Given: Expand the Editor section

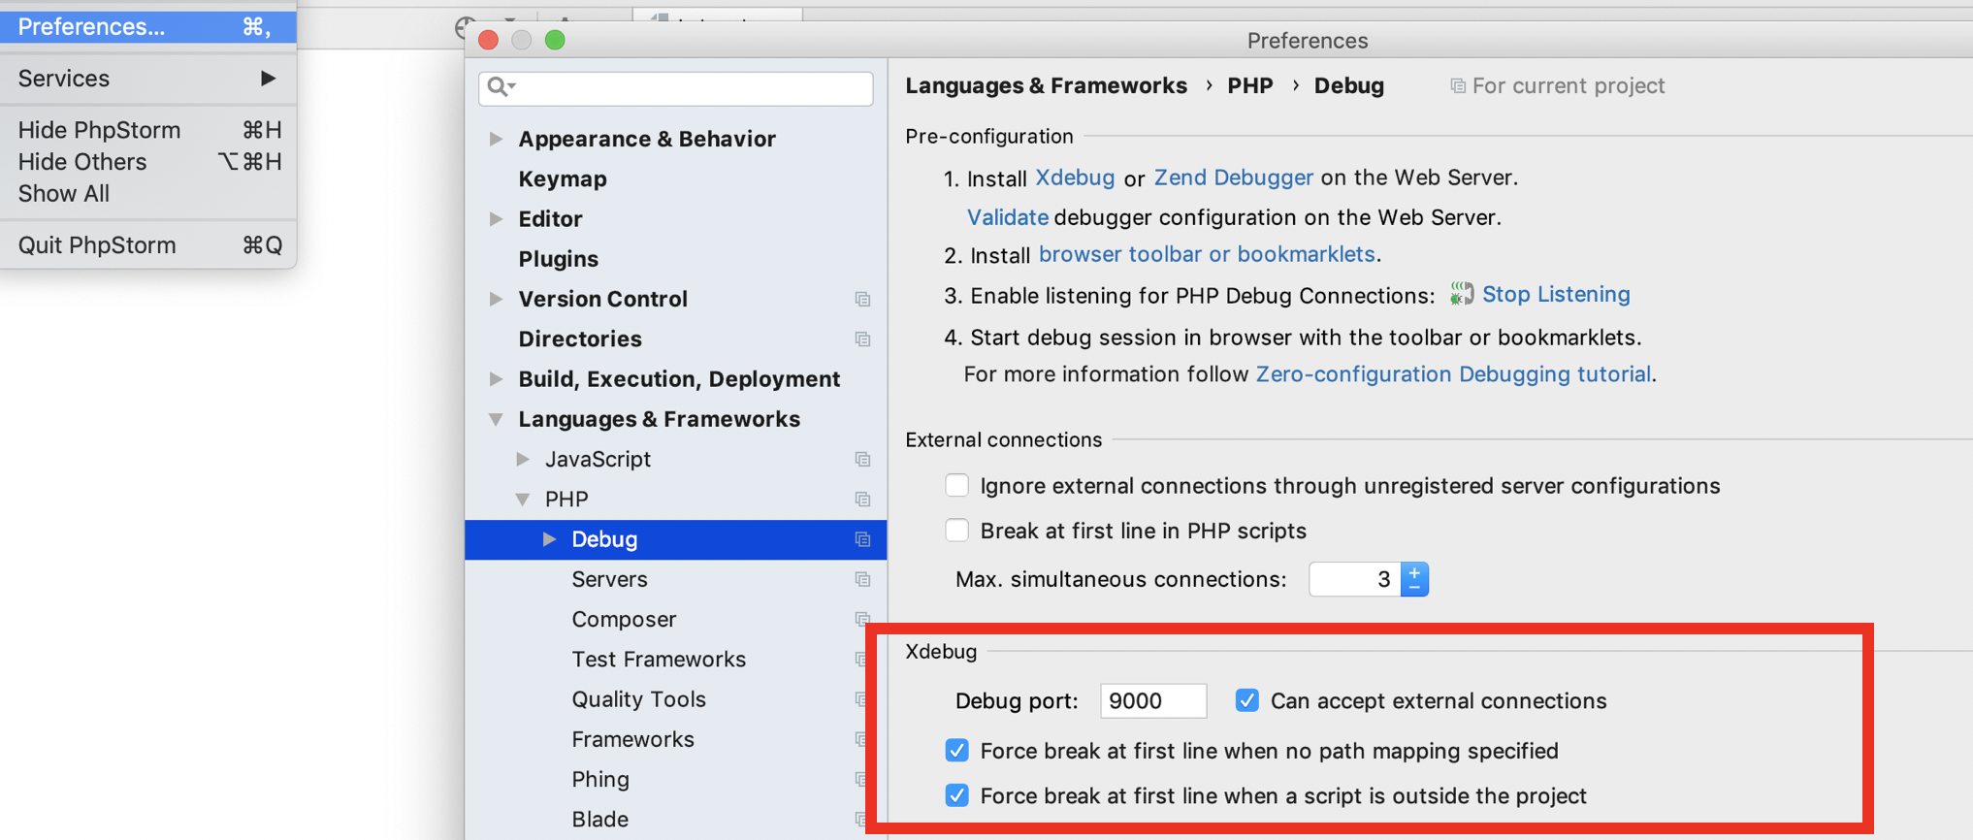Looking at the screenshot, I should click(496, 219).
